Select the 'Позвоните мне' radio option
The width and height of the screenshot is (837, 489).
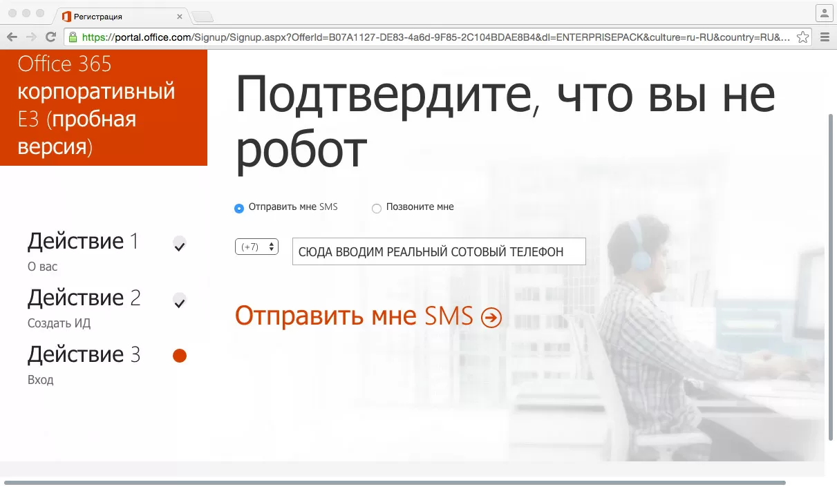coord(377,208)
